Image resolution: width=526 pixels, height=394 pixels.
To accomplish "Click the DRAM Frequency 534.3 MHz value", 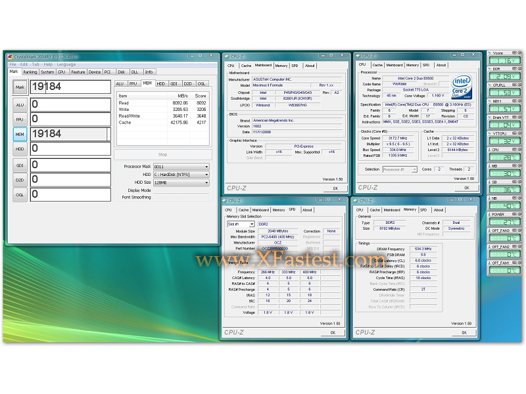I will point(423,249).
